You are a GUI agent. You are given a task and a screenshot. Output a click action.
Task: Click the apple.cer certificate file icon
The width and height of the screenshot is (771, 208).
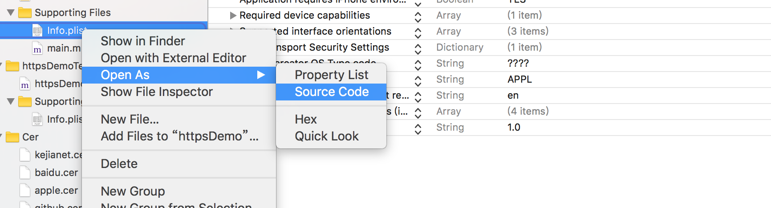(25, 190)
